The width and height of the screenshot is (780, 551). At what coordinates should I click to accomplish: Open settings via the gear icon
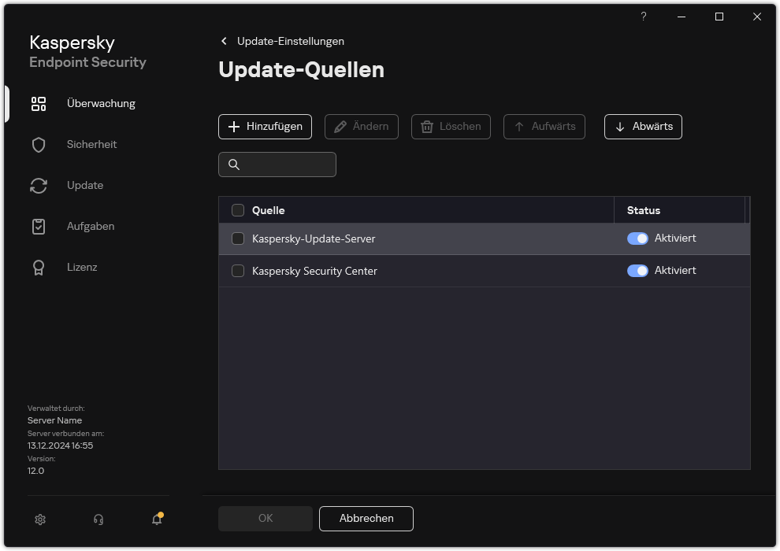(40, 520)
